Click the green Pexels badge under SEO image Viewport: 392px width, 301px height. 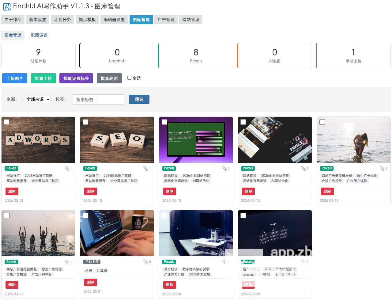pyautogui.click(x=90, y=168)
